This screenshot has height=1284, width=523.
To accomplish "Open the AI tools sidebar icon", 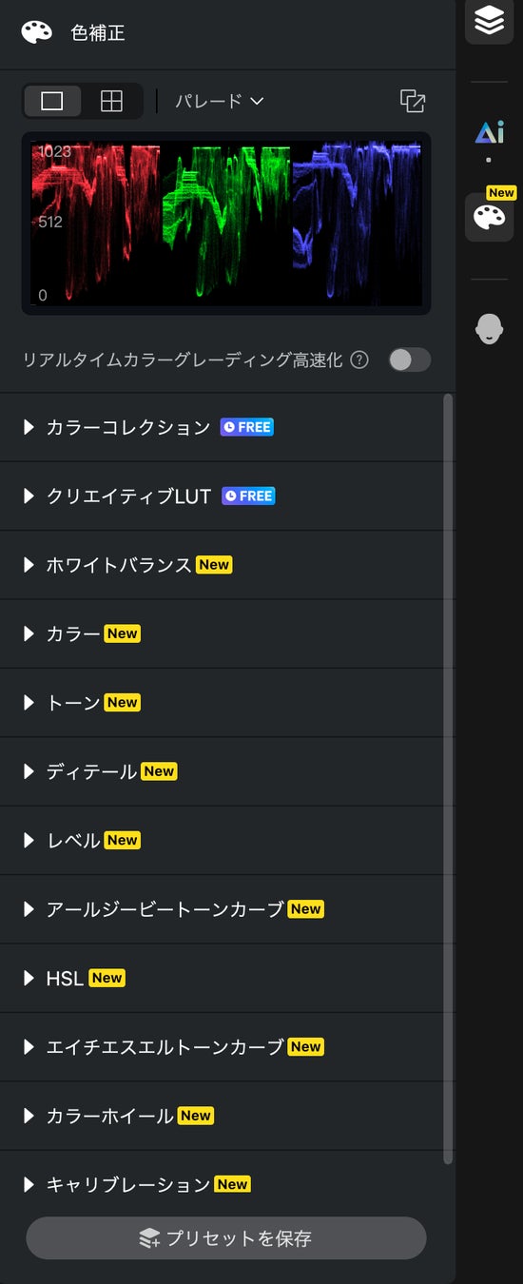I will [x=490, y=133].
